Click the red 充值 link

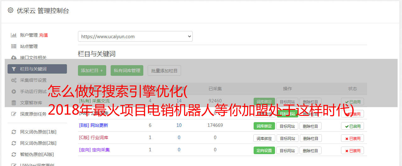pyautogui.click(x=44, y=35)
